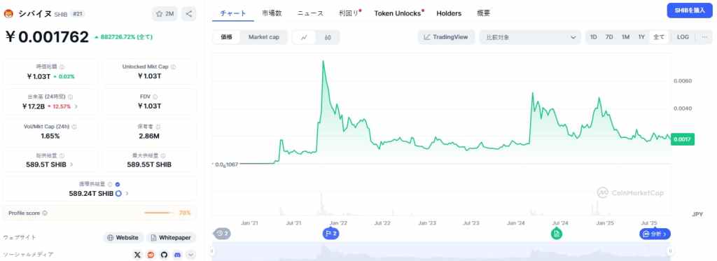Image resolution: width=717 pixels, height=261 pixels.
Task: Toggle chart to Price view
Action: (x=226, y=37)
